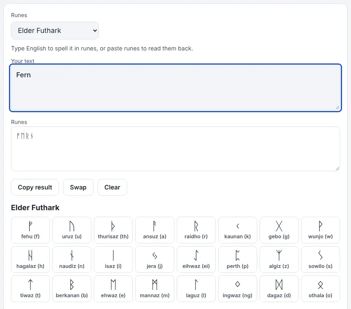The image size is (351, 309).
Task: Click the Copy result button
Action: click(35, 187)
